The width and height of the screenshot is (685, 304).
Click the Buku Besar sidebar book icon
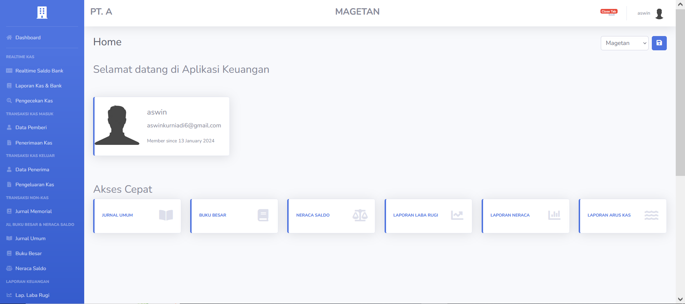coord(9,253)
